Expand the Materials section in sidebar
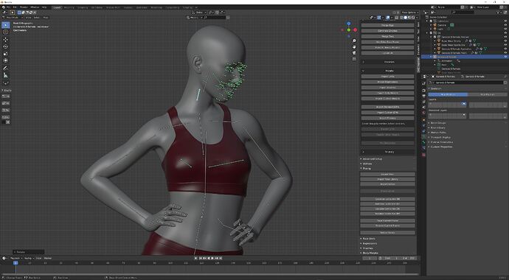 388,62
